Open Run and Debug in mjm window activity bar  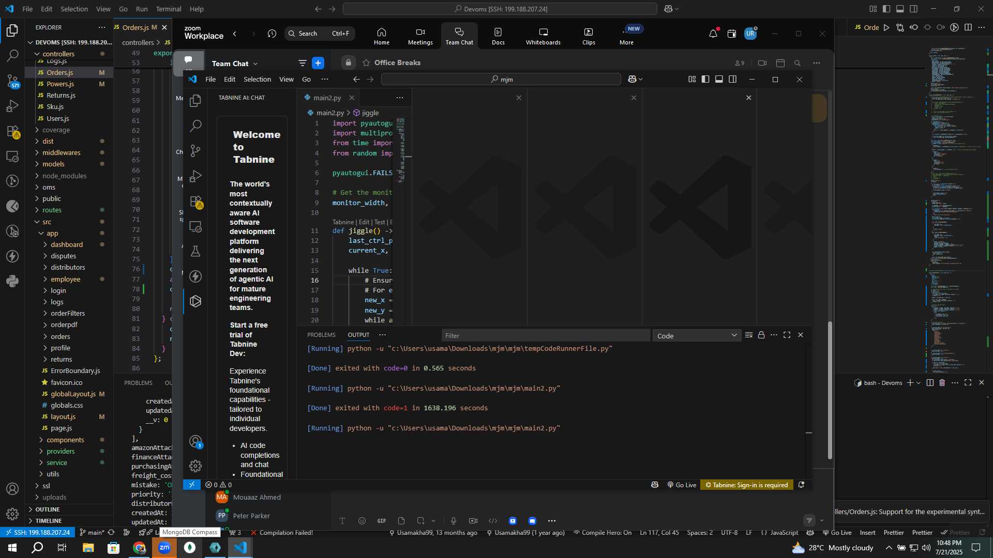click(195, 176)
